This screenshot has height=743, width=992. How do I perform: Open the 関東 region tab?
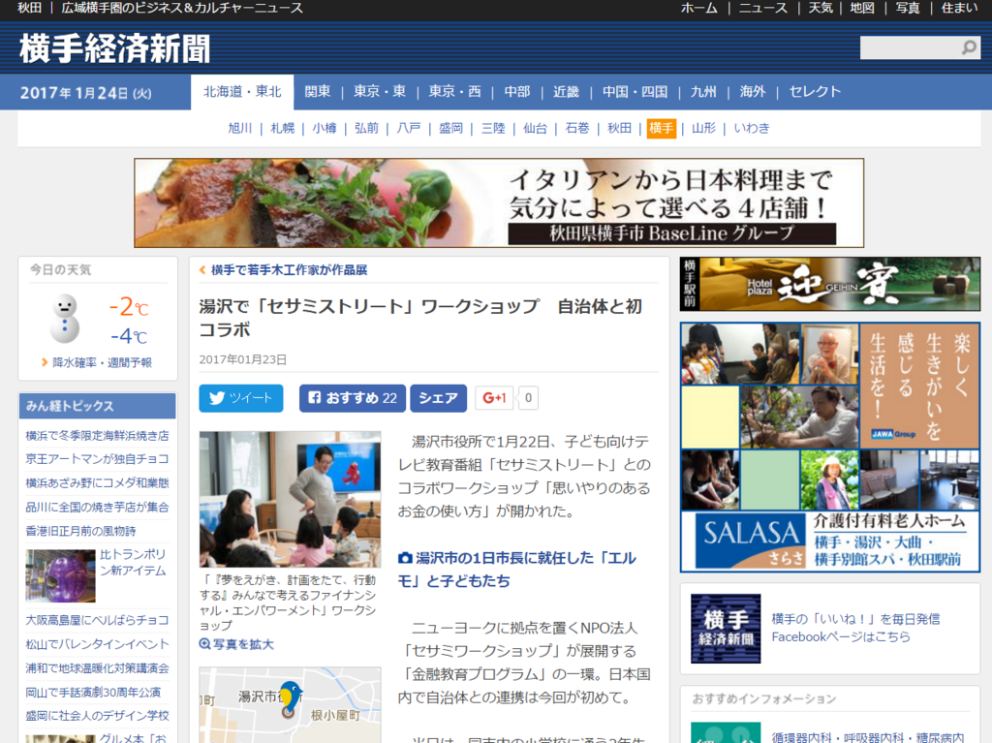tap(318, 92)
